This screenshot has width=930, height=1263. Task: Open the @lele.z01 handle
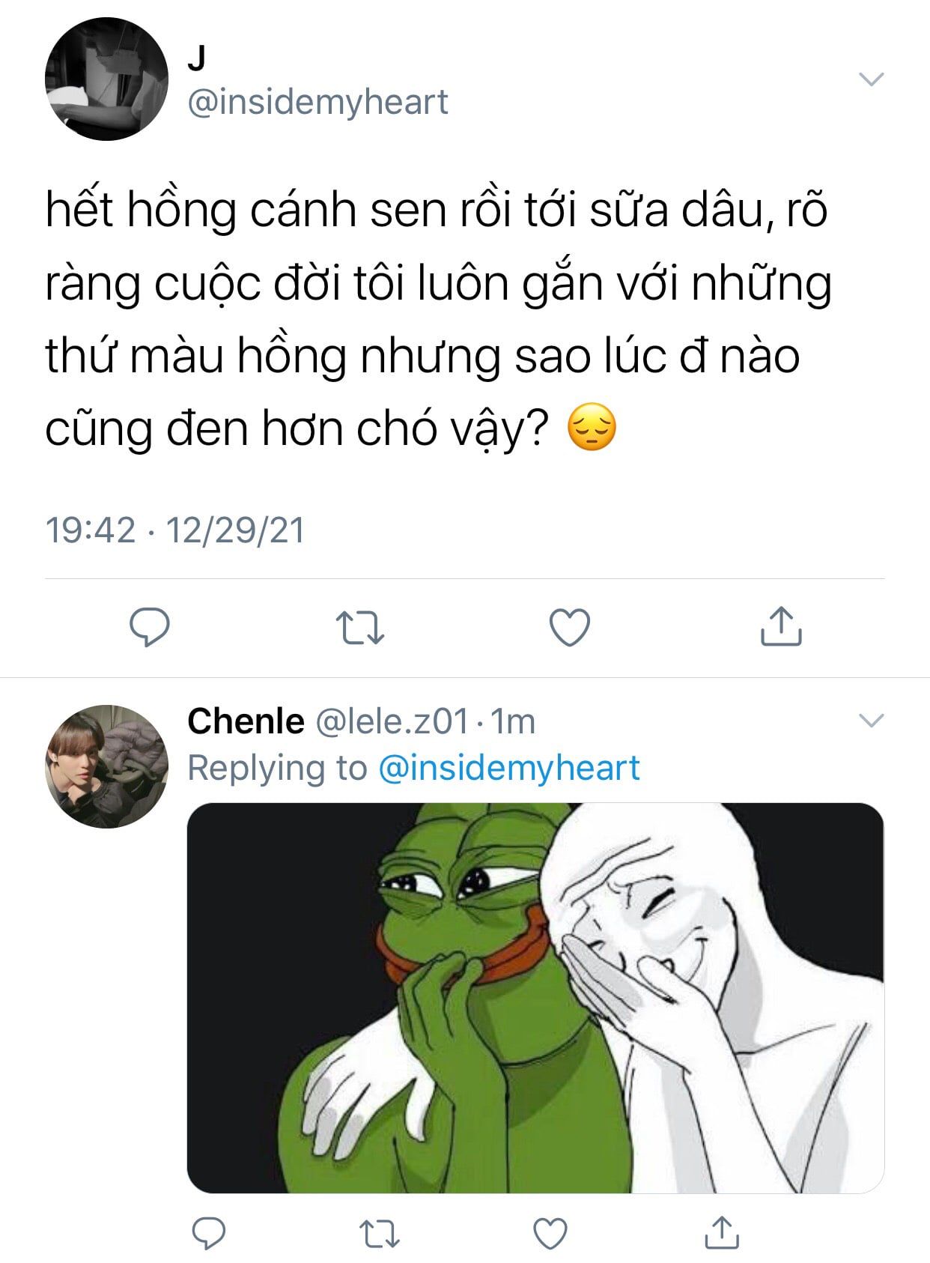tap(393, 721)
